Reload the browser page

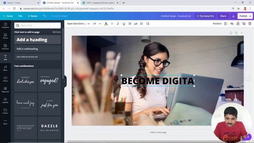[x=14, y=9]
